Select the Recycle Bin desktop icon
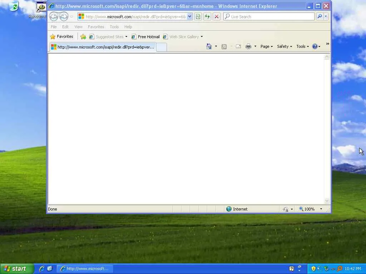Image resolution: width=366 pixels, height=274 pixels. click(x=14, y=6)
